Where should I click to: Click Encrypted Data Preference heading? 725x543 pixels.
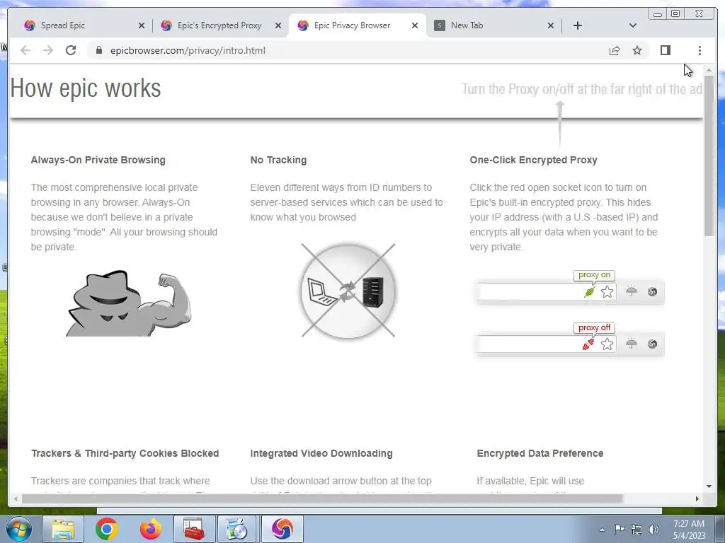point(540,453)
